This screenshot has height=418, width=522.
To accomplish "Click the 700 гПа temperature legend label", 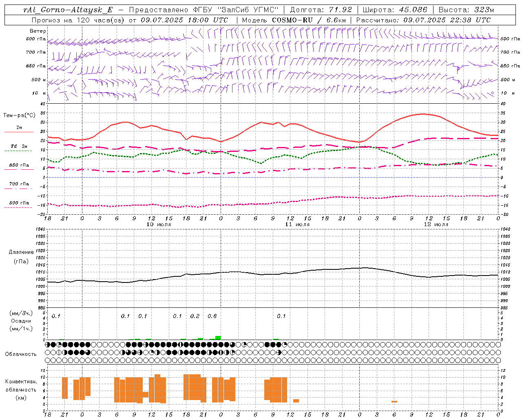I will pos(19,184).
